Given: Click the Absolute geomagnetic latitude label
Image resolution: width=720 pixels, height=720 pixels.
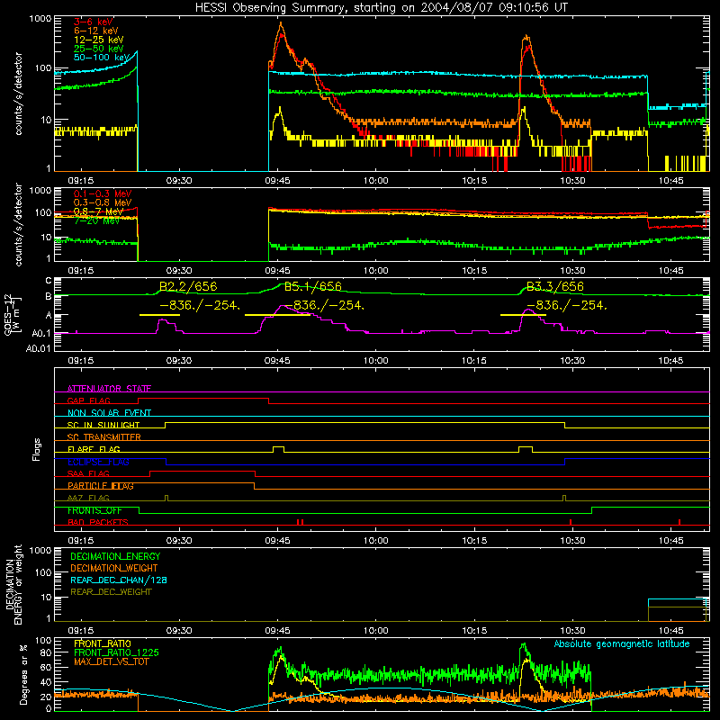Looking at the screenshot, I should (x=622, y=644).
